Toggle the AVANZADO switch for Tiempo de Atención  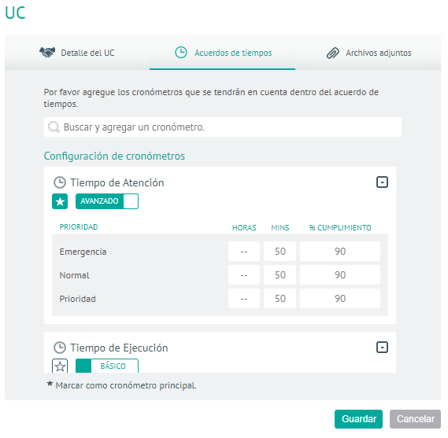(107, 201)
